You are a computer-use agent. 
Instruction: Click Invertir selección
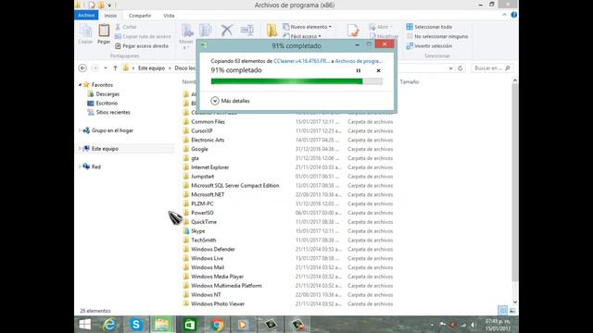click(x=429, y=45)
